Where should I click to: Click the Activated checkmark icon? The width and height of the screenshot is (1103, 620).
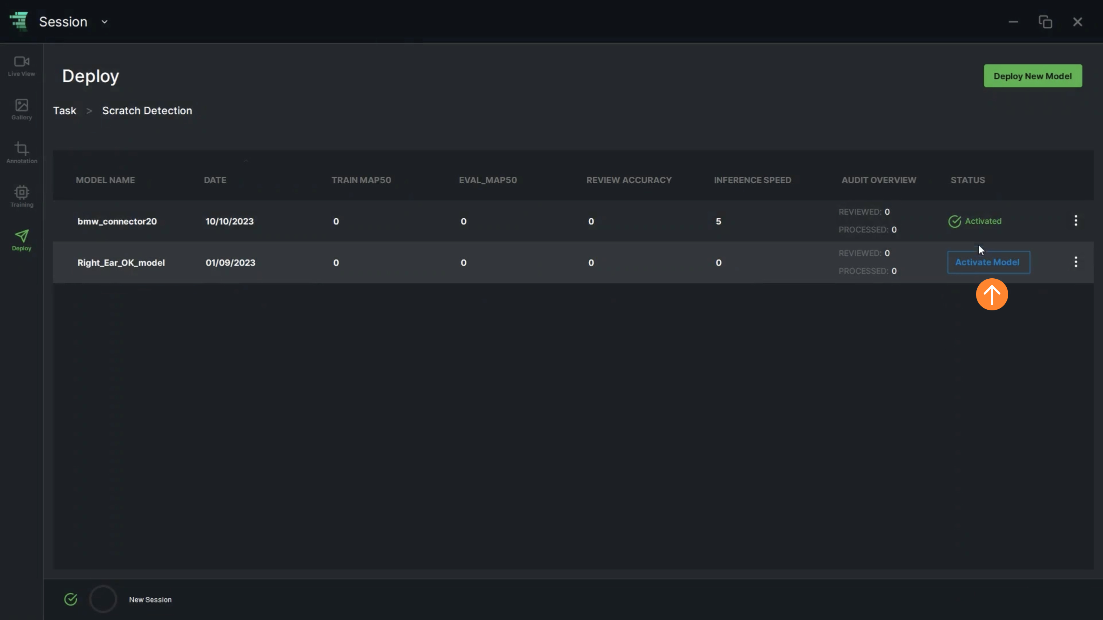(x=955, y=221)
